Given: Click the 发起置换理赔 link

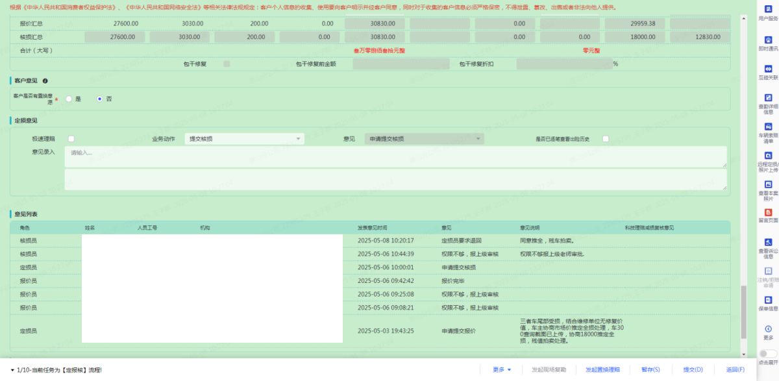Looking at the screenshot, I should (602, 369).
